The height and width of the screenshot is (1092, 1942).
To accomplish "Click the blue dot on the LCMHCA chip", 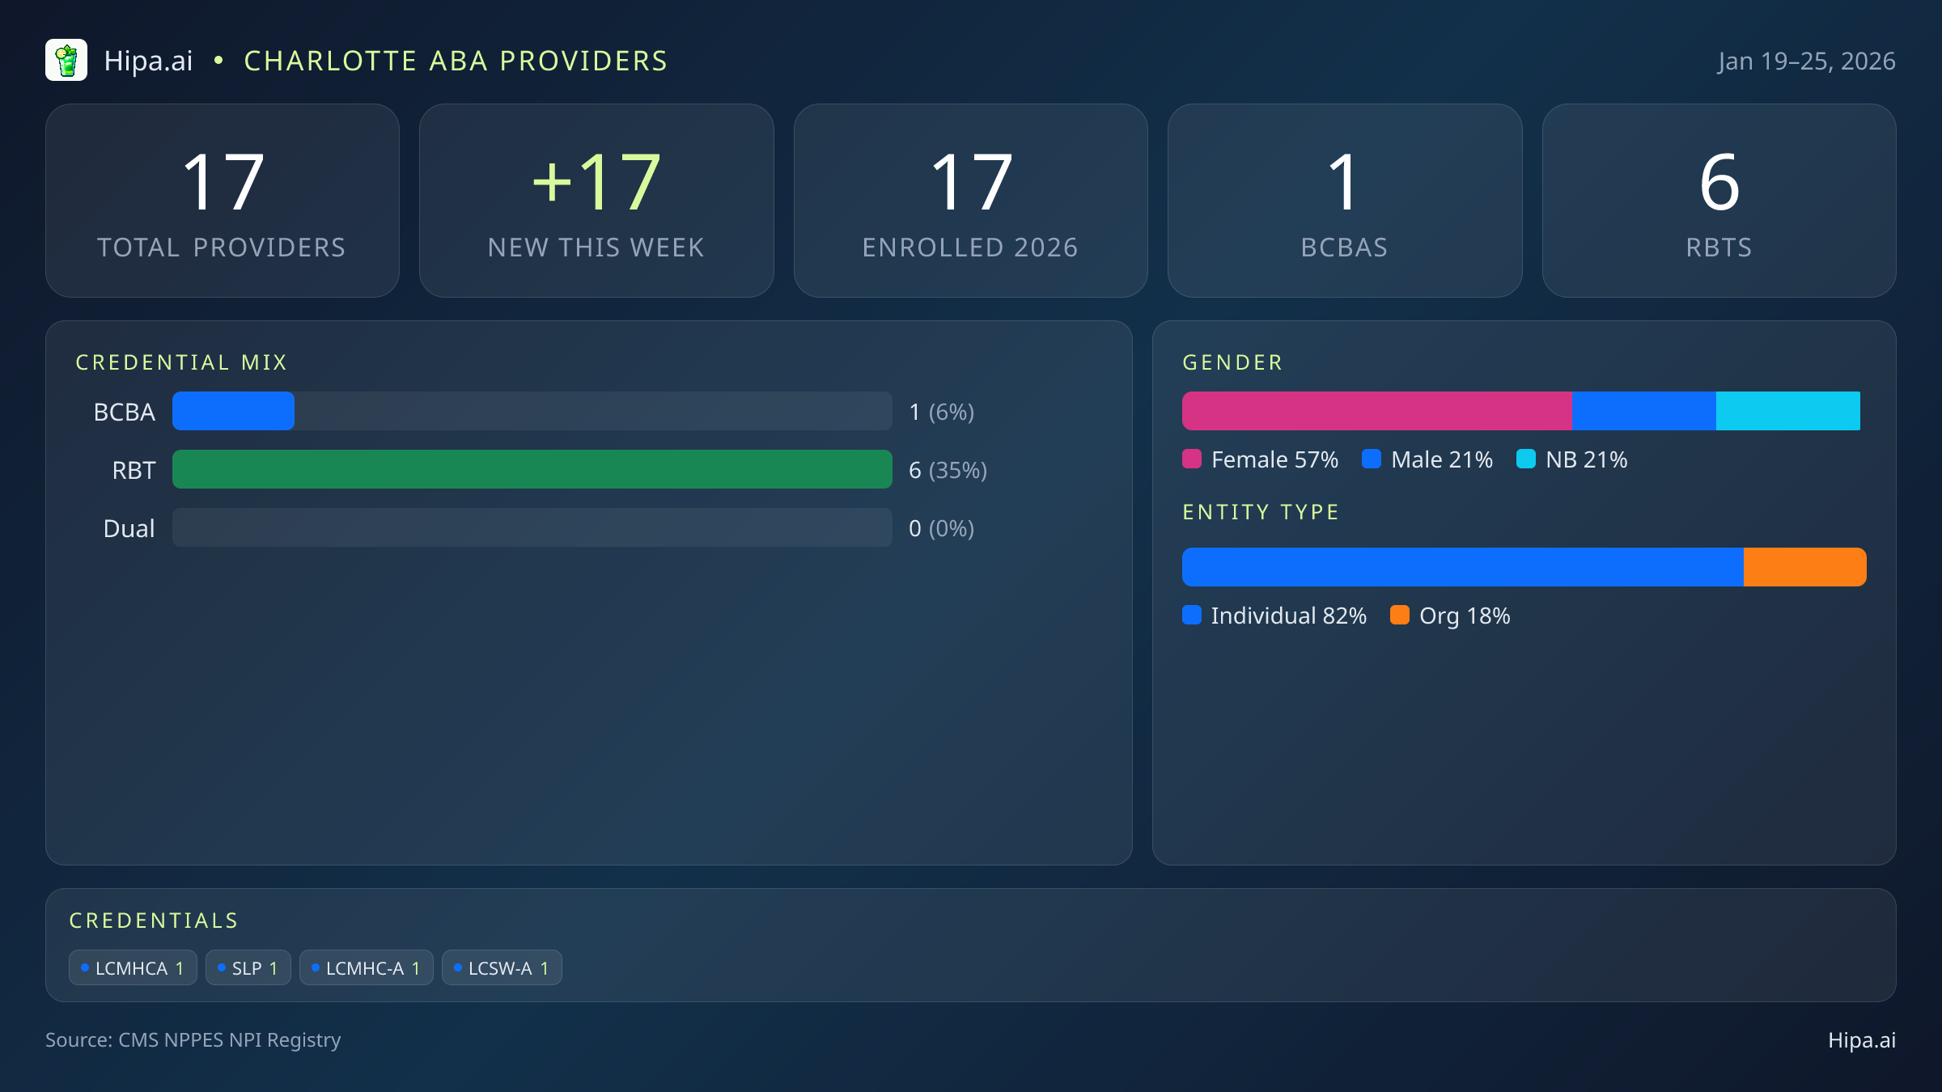I will (85, 967).
